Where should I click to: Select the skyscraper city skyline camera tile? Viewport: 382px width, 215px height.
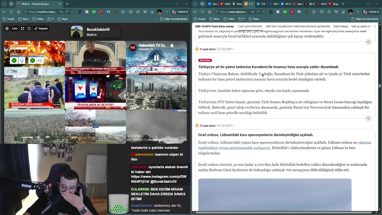pyautogui.click(x=156, y=92)
